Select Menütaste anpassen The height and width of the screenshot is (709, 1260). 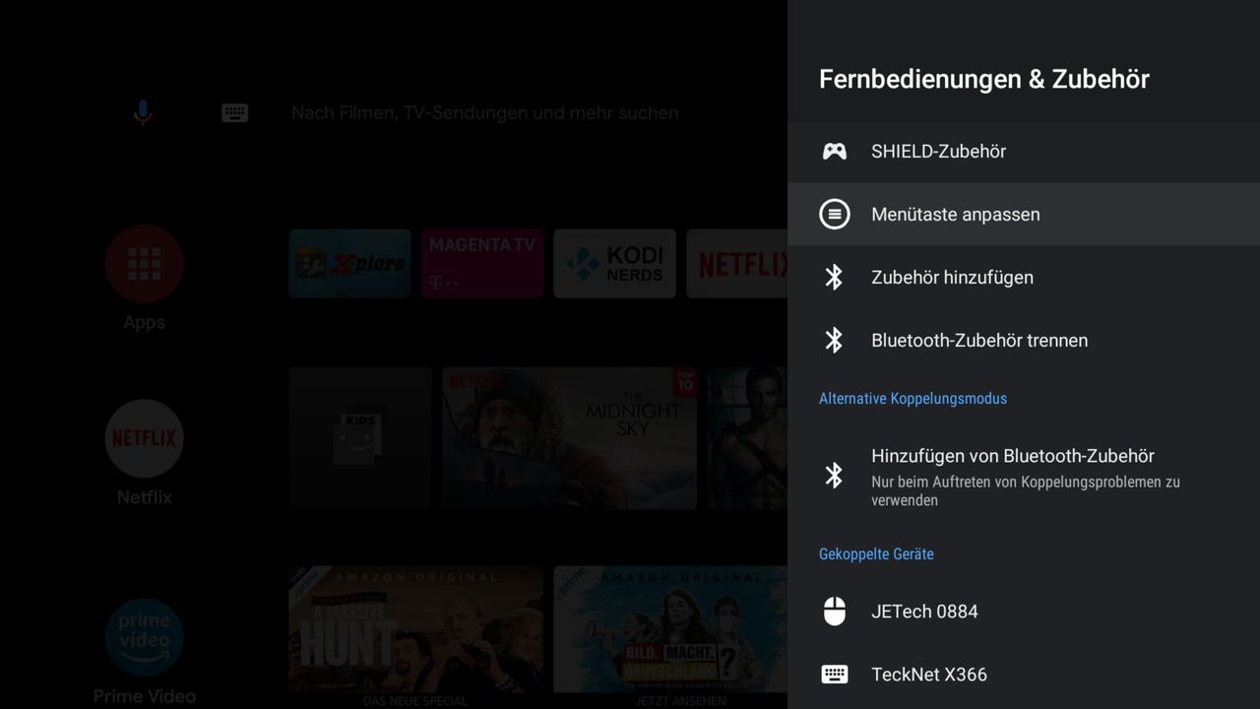(x=1024, y=214)
